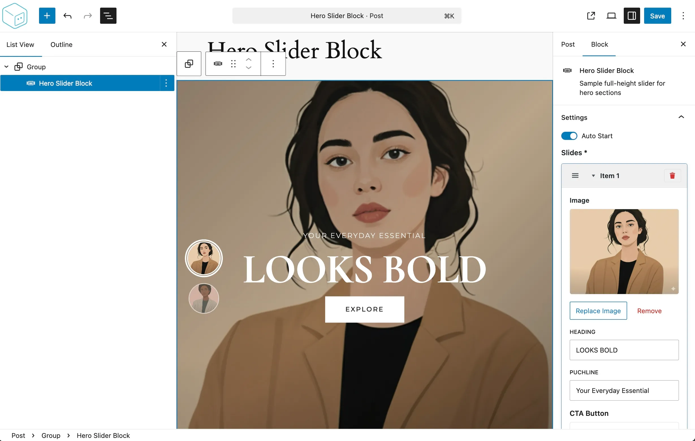Focus the Puchline input field
This screenshot has height=441, width=695.
click(x=624, y=390)
